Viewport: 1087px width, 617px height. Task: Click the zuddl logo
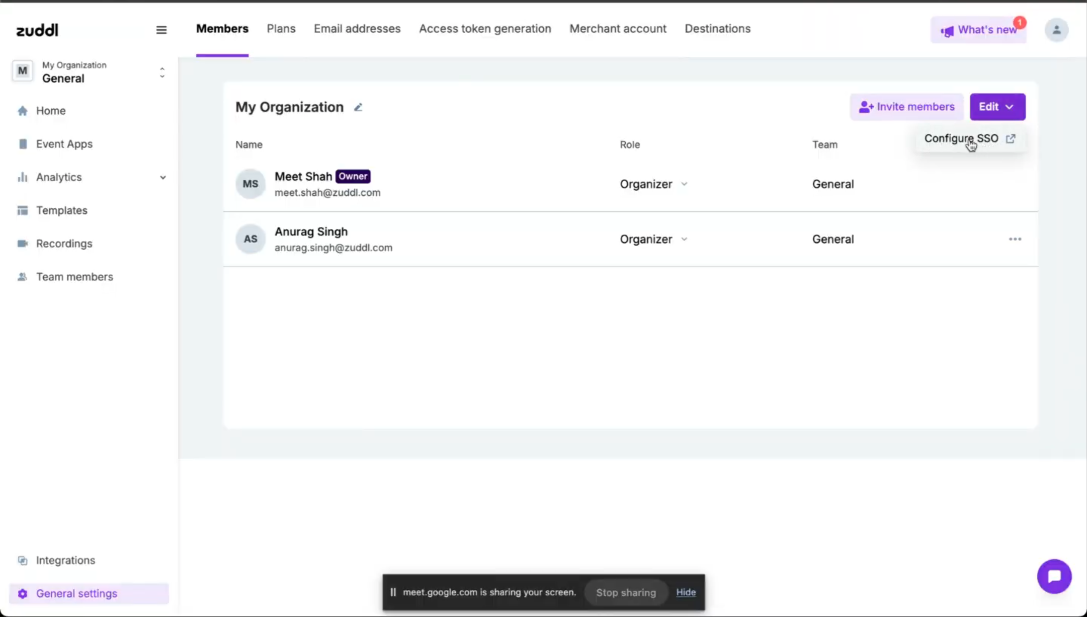pos(37,30)
